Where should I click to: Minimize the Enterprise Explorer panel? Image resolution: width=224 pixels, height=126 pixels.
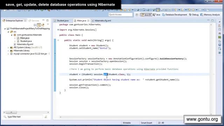click(x=43, y=20)
